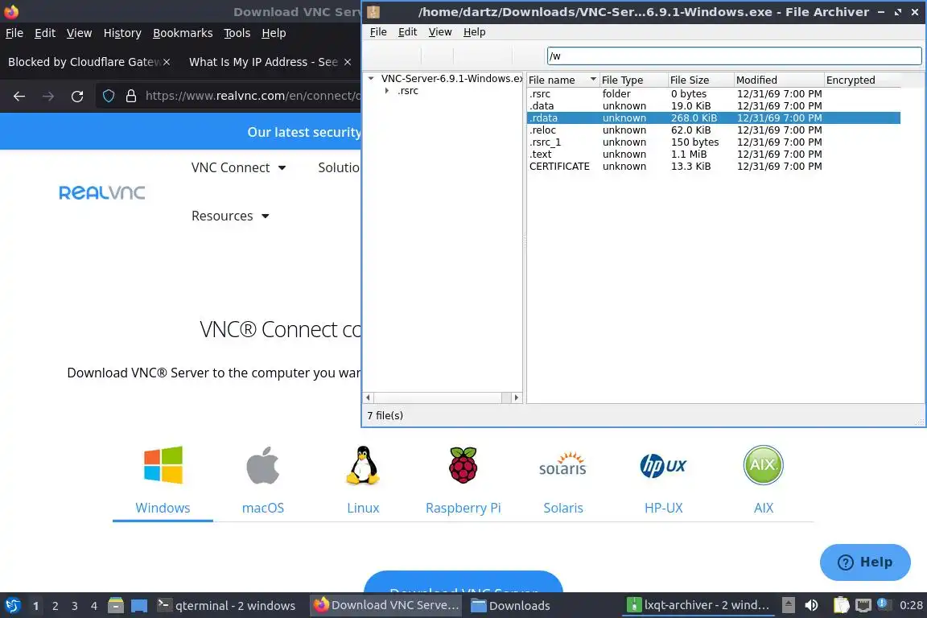
Task: Select the Windows platform icon
Action: (163, 465)
